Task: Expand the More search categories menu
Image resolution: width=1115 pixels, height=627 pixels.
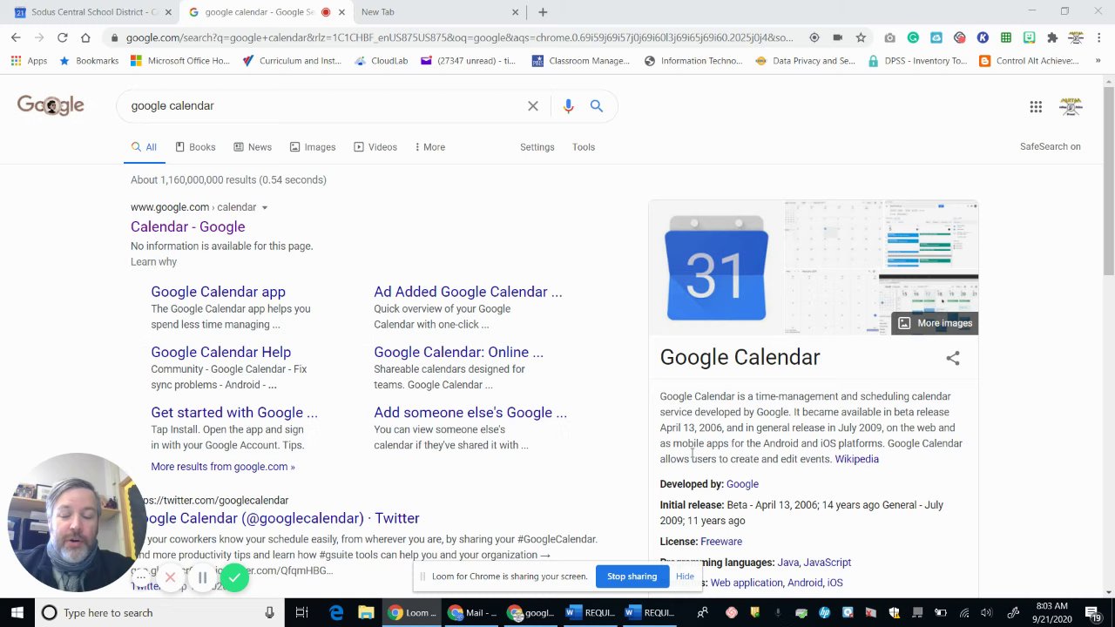Action: pyautogui.click(x=429, y=147)
